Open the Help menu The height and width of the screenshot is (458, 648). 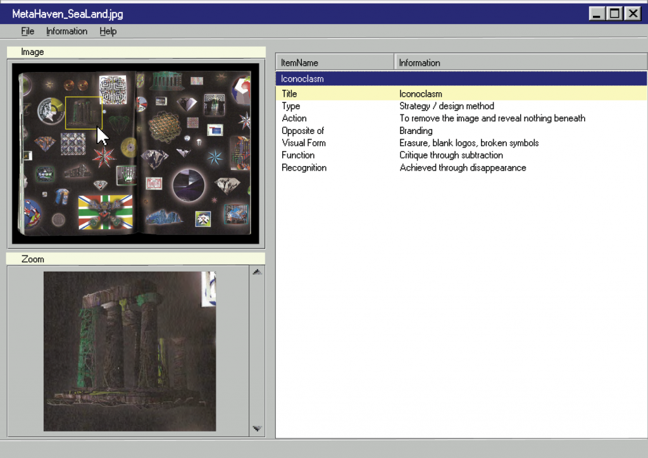[x=108, y=31]
